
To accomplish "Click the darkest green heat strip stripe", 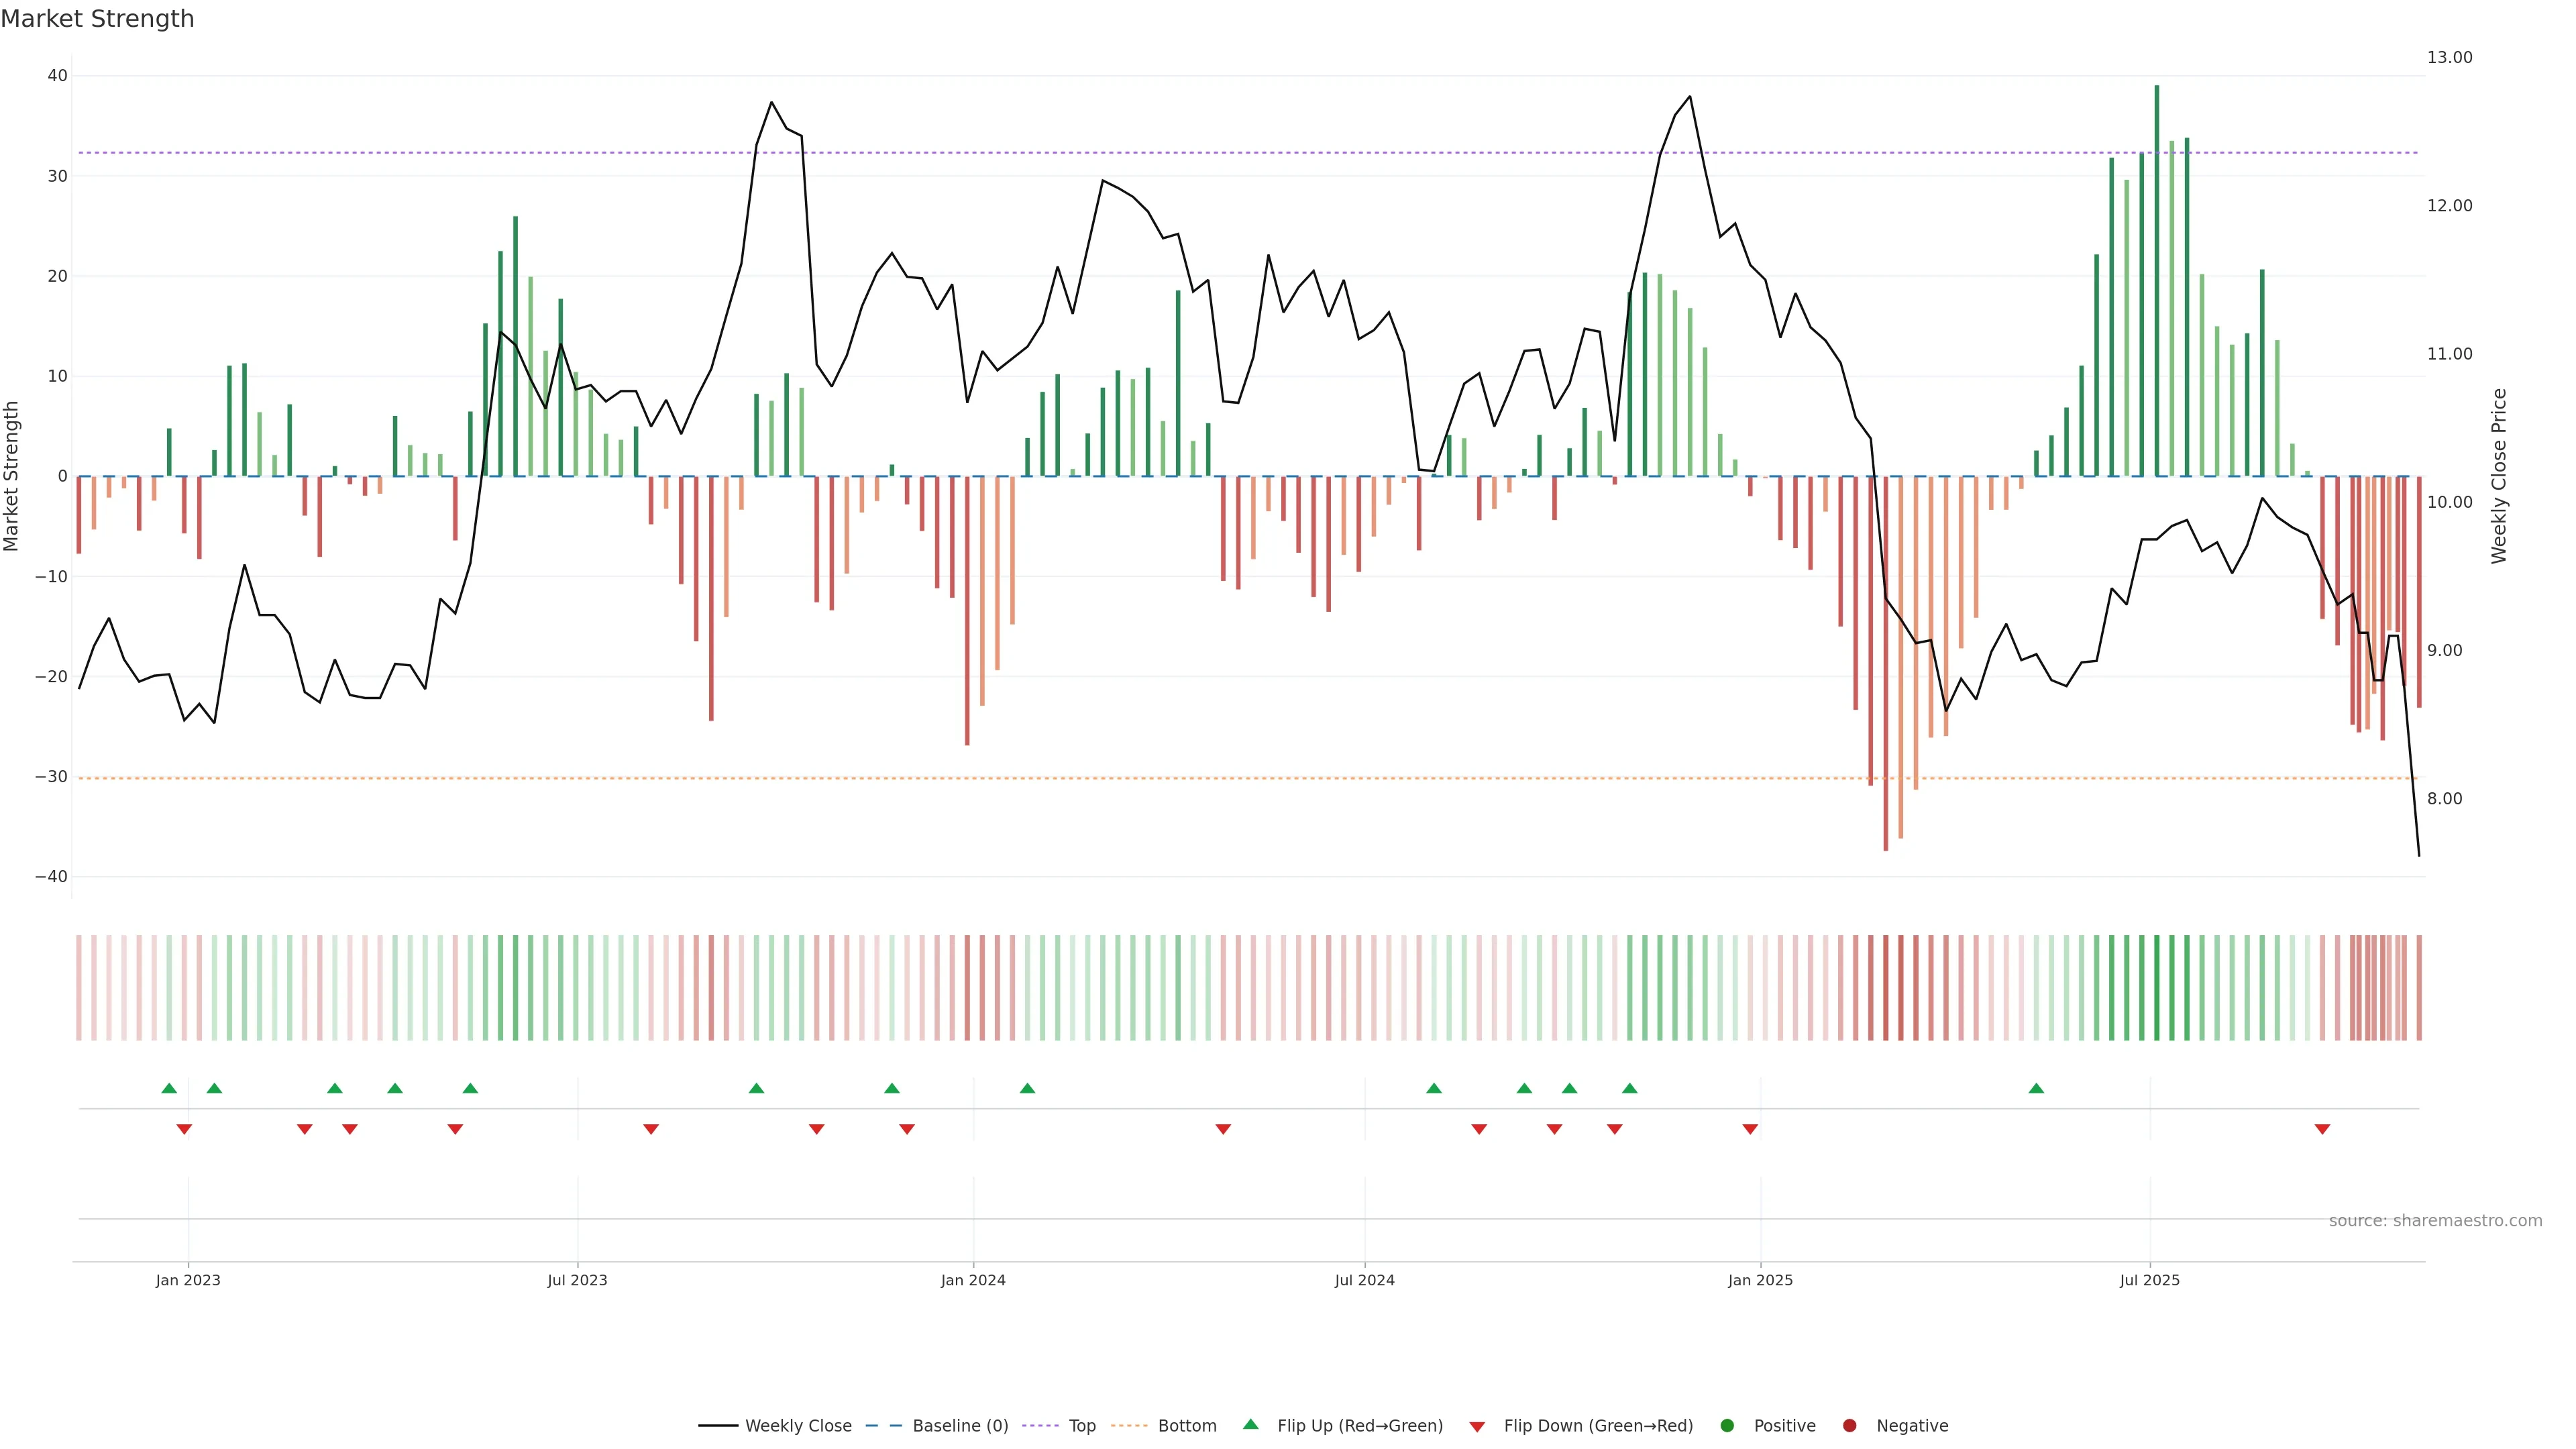I will tap(2156, 988).
